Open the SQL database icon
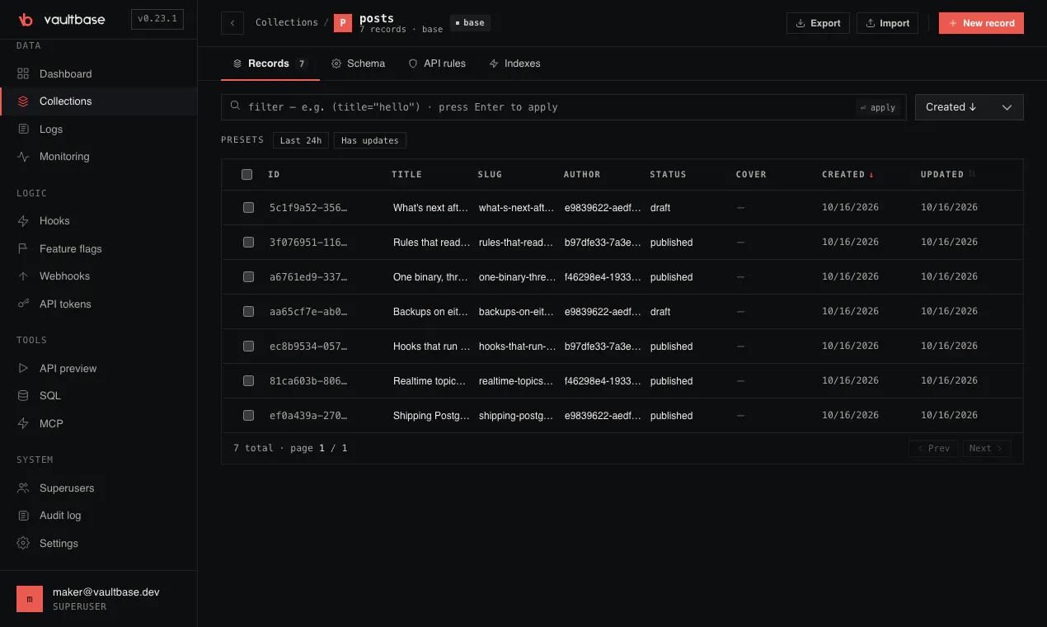 tap(23, 395)
